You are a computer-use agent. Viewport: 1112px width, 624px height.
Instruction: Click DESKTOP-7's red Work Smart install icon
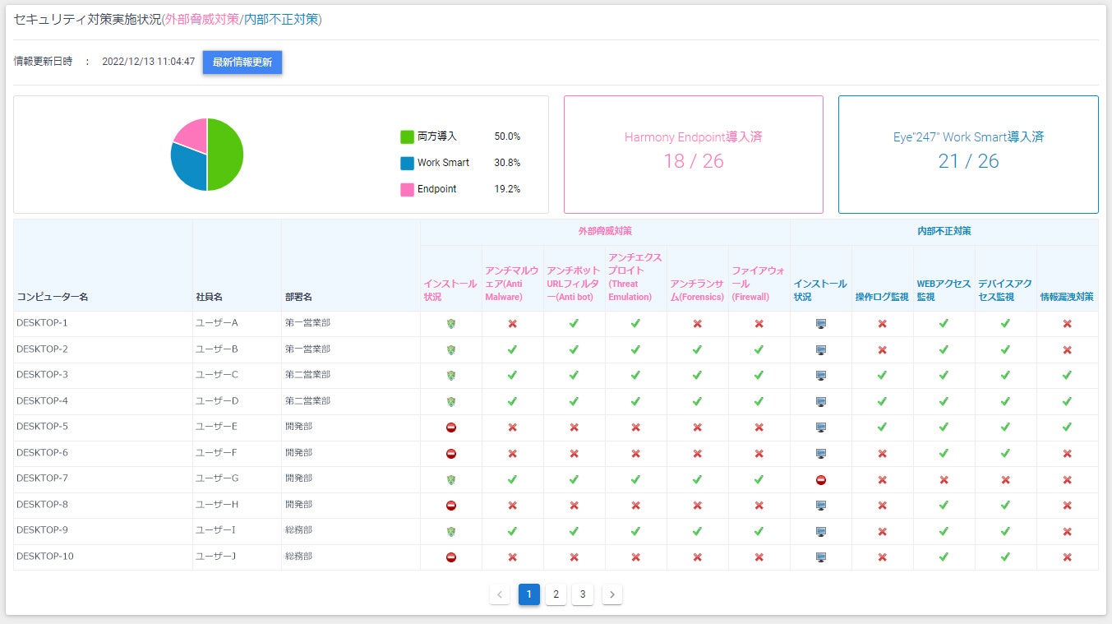820,479
